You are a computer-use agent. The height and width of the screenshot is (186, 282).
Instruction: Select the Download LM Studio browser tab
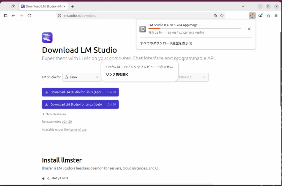coord(44,7)
